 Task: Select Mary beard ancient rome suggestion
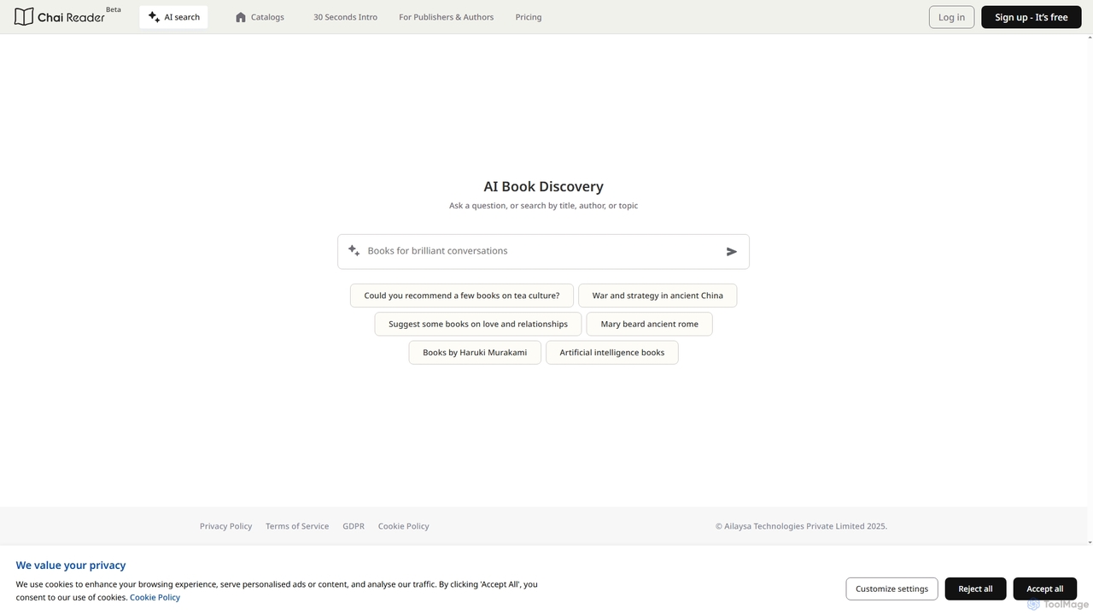pyautogui.click(x=649, y=325)
